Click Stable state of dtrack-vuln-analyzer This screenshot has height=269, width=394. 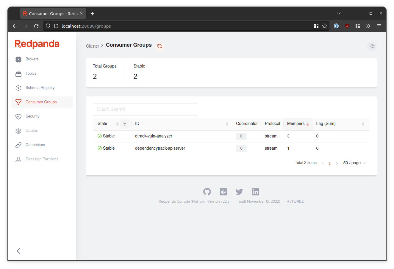coord(106,136)
